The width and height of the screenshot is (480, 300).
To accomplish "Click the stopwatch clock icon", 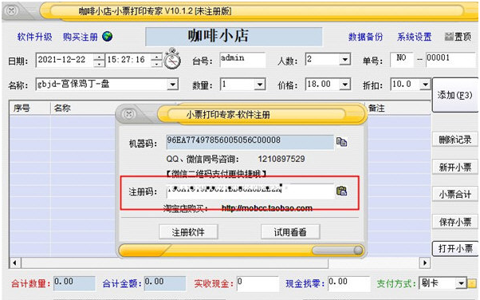I will [172, 58].
